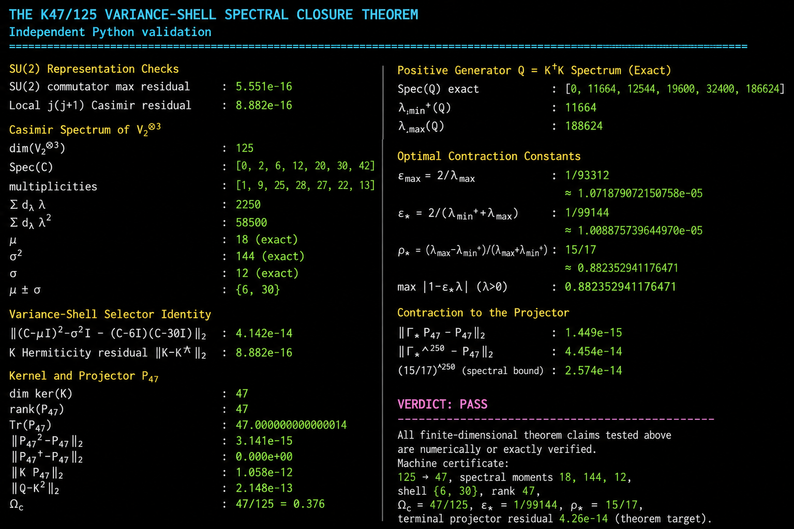This screenshot has width=794, height=529.
Task: Click the sigma value '12 (exact)'
Action: click(x=267, y=273)
